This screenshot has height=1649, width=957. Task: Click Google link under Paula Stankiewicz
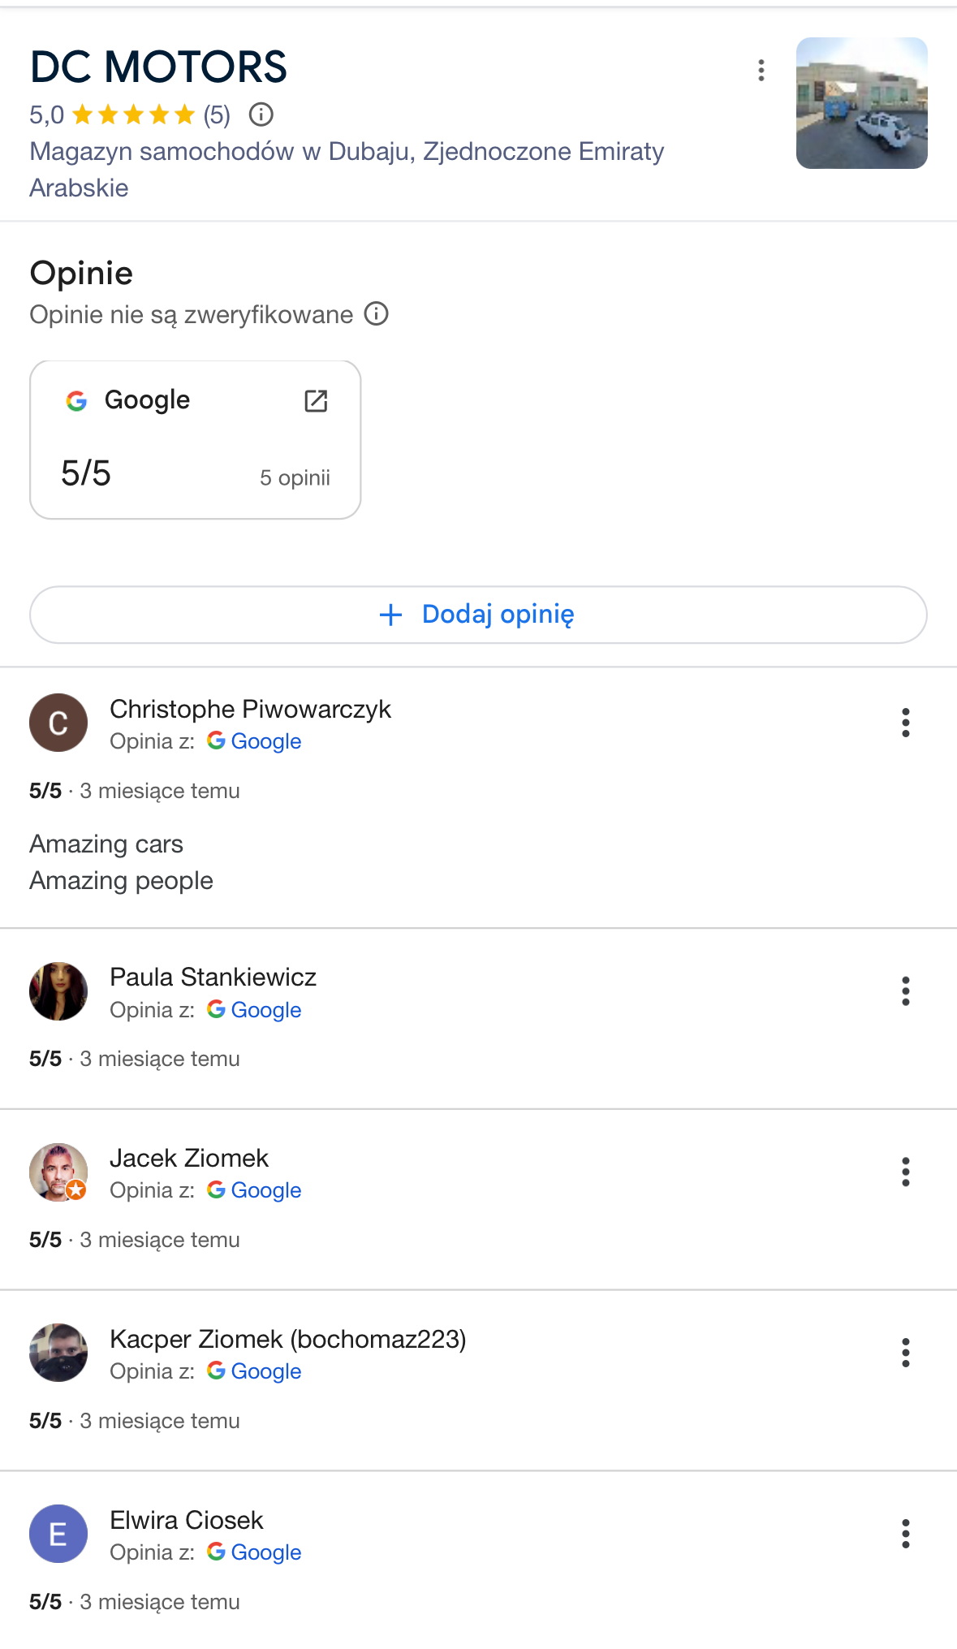(265, 1010)
